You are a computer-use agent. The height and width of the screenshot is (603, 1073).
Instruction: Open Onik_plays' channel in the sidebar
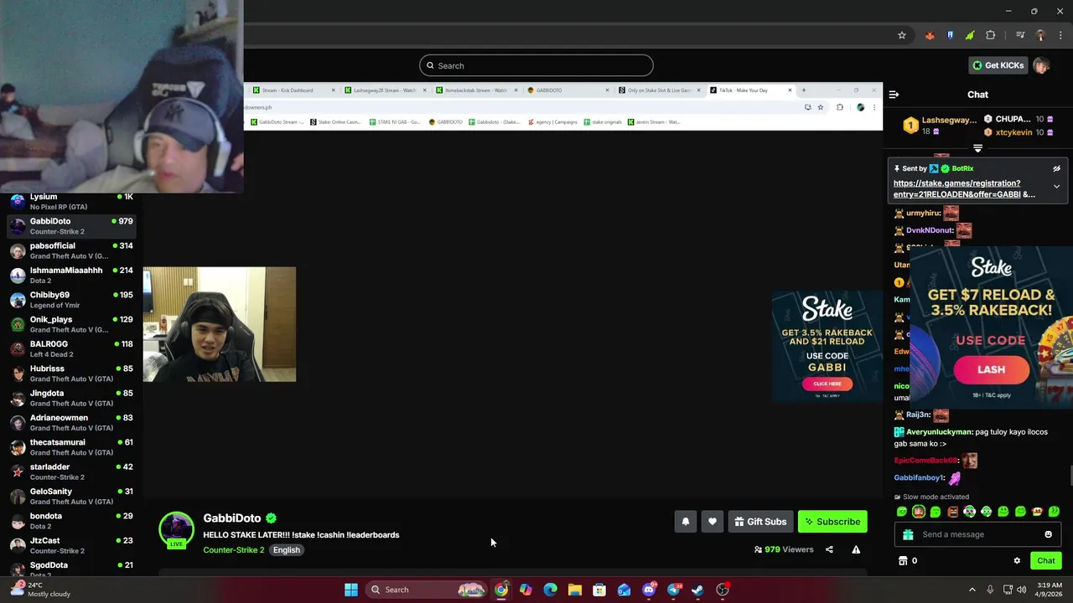click(x=71, y=324)
